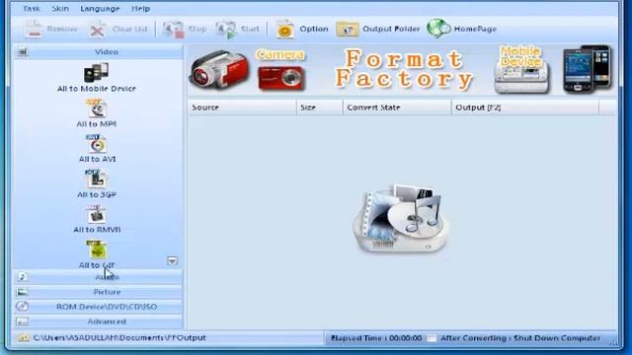Click the FFOutput path in status bar

point(119,337)
